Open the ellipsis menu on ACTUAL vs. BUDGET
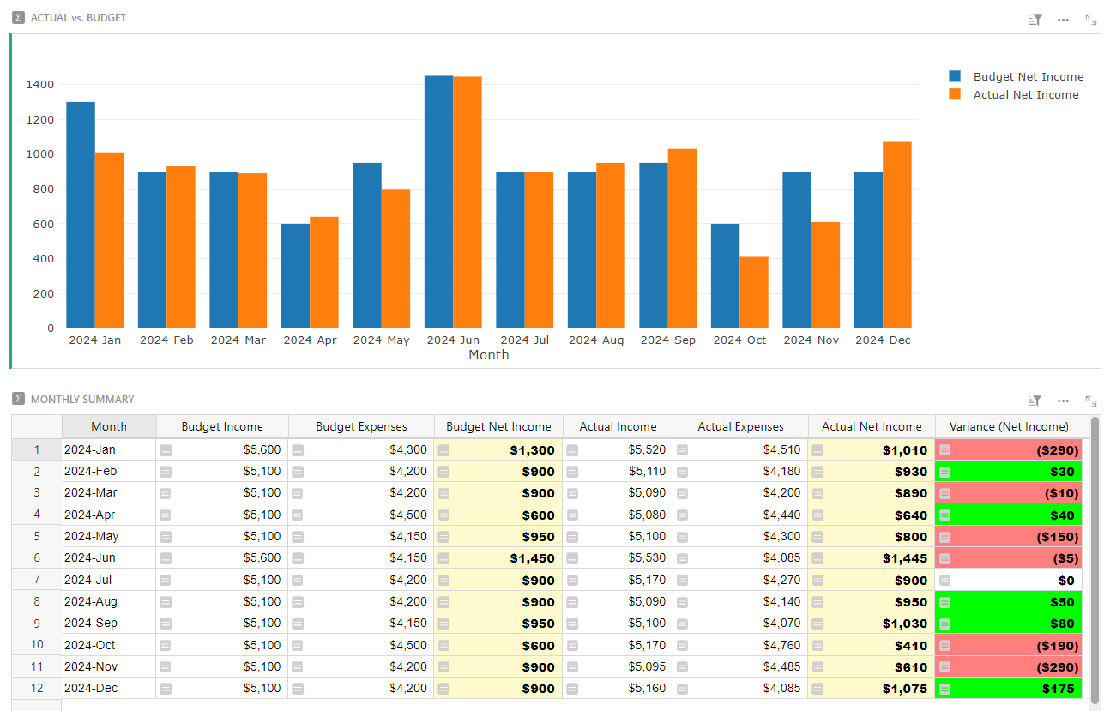1110x711 pixels. tap(1063, 19)
